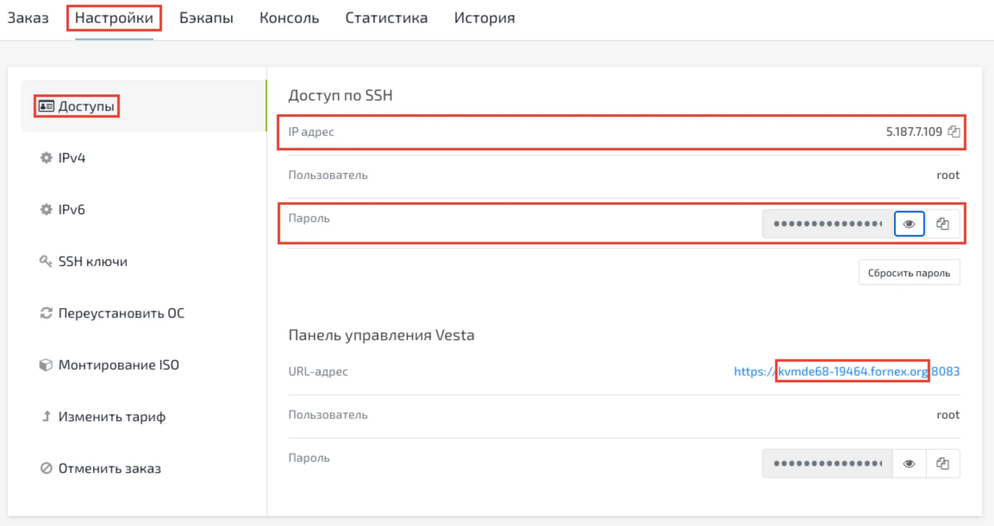994x526 pixels.
Task: Go to the Статистика tab
Action: coord(386,18)
